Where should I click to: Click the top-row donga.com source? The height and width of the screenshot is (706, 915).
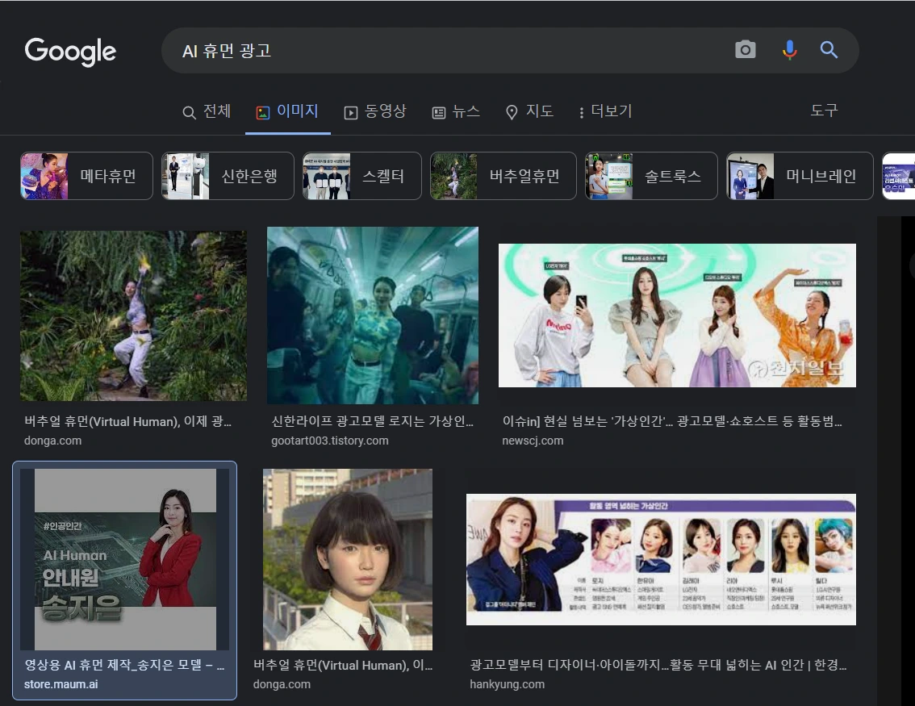tap(52, 441)
